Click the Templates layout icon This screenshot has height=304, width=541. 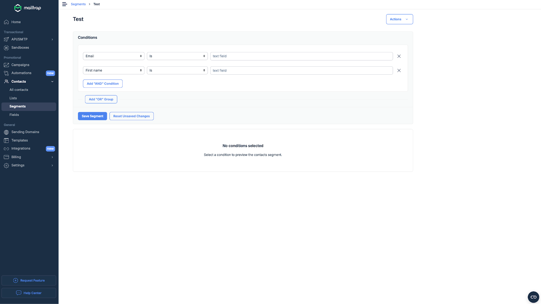point(6,140)
